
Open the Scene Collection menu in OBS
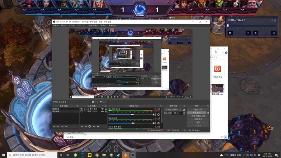point(93,26)
